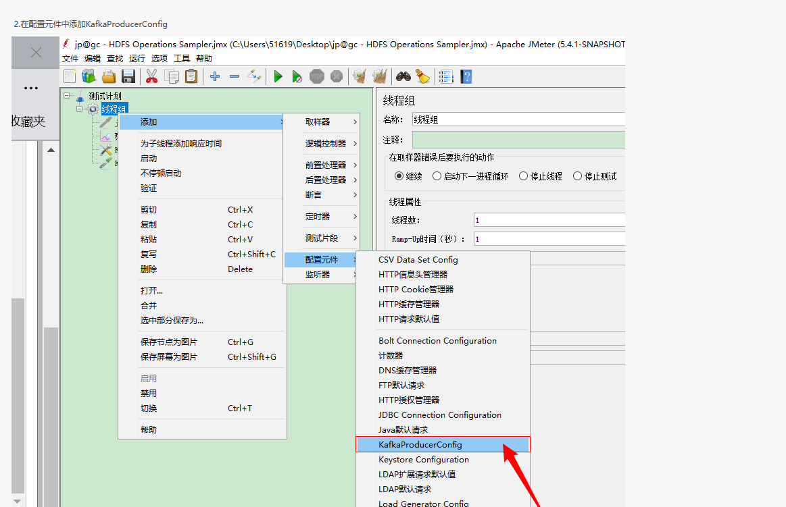Open the Function Helper list icon

[446, 76]
